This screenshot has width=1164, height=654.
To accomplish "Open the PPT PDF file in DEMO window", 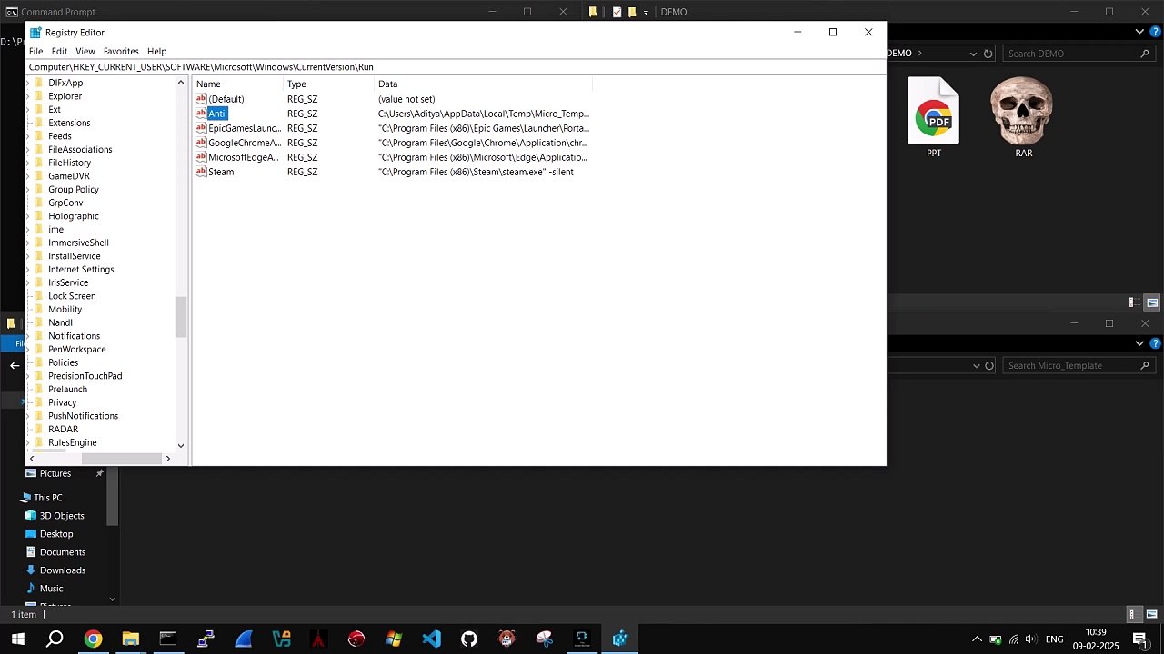I will 934,118.
